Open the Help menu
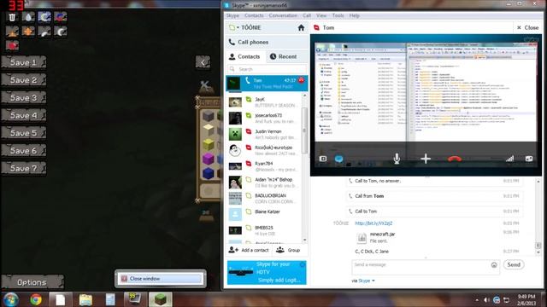The height and width of the screenshot is (307, 547). pyautogui.click(x=354, y=15)
